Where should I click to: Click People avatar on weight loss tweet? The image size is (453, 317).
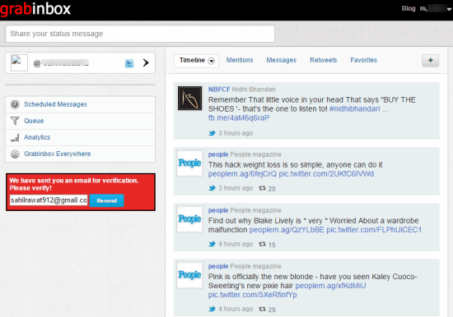click(x=189, y=163)
